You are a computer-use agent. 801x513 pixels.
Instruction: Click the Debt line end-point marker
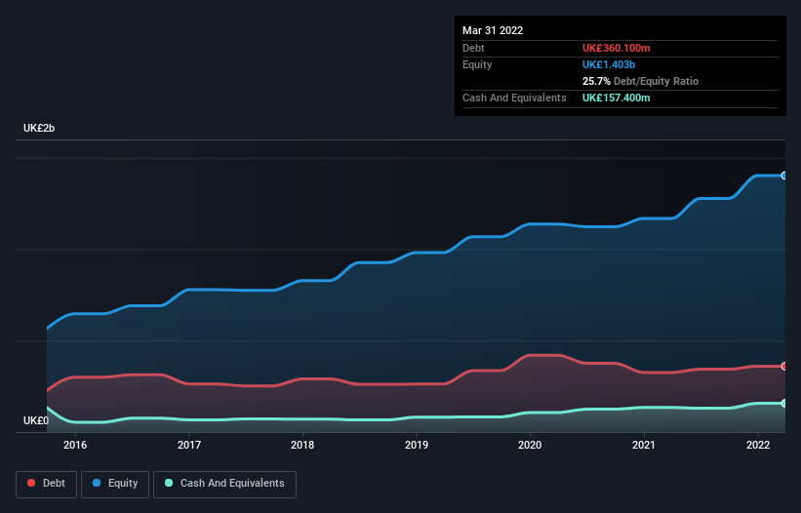tap(784, 366)
